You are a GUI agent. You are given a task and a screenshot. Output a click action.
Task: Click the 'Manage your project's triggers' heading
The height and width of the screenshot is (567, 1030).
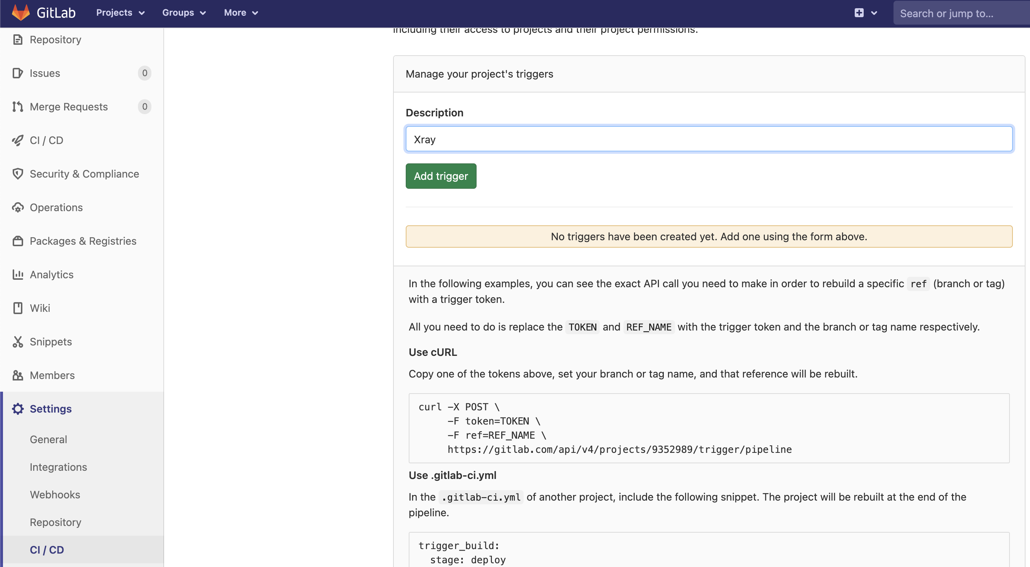[479, 74]
